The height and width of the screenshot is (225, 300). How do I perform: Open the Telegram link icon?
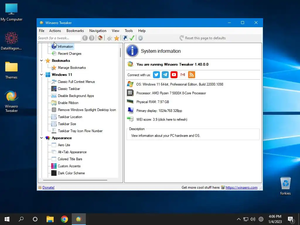165,75
